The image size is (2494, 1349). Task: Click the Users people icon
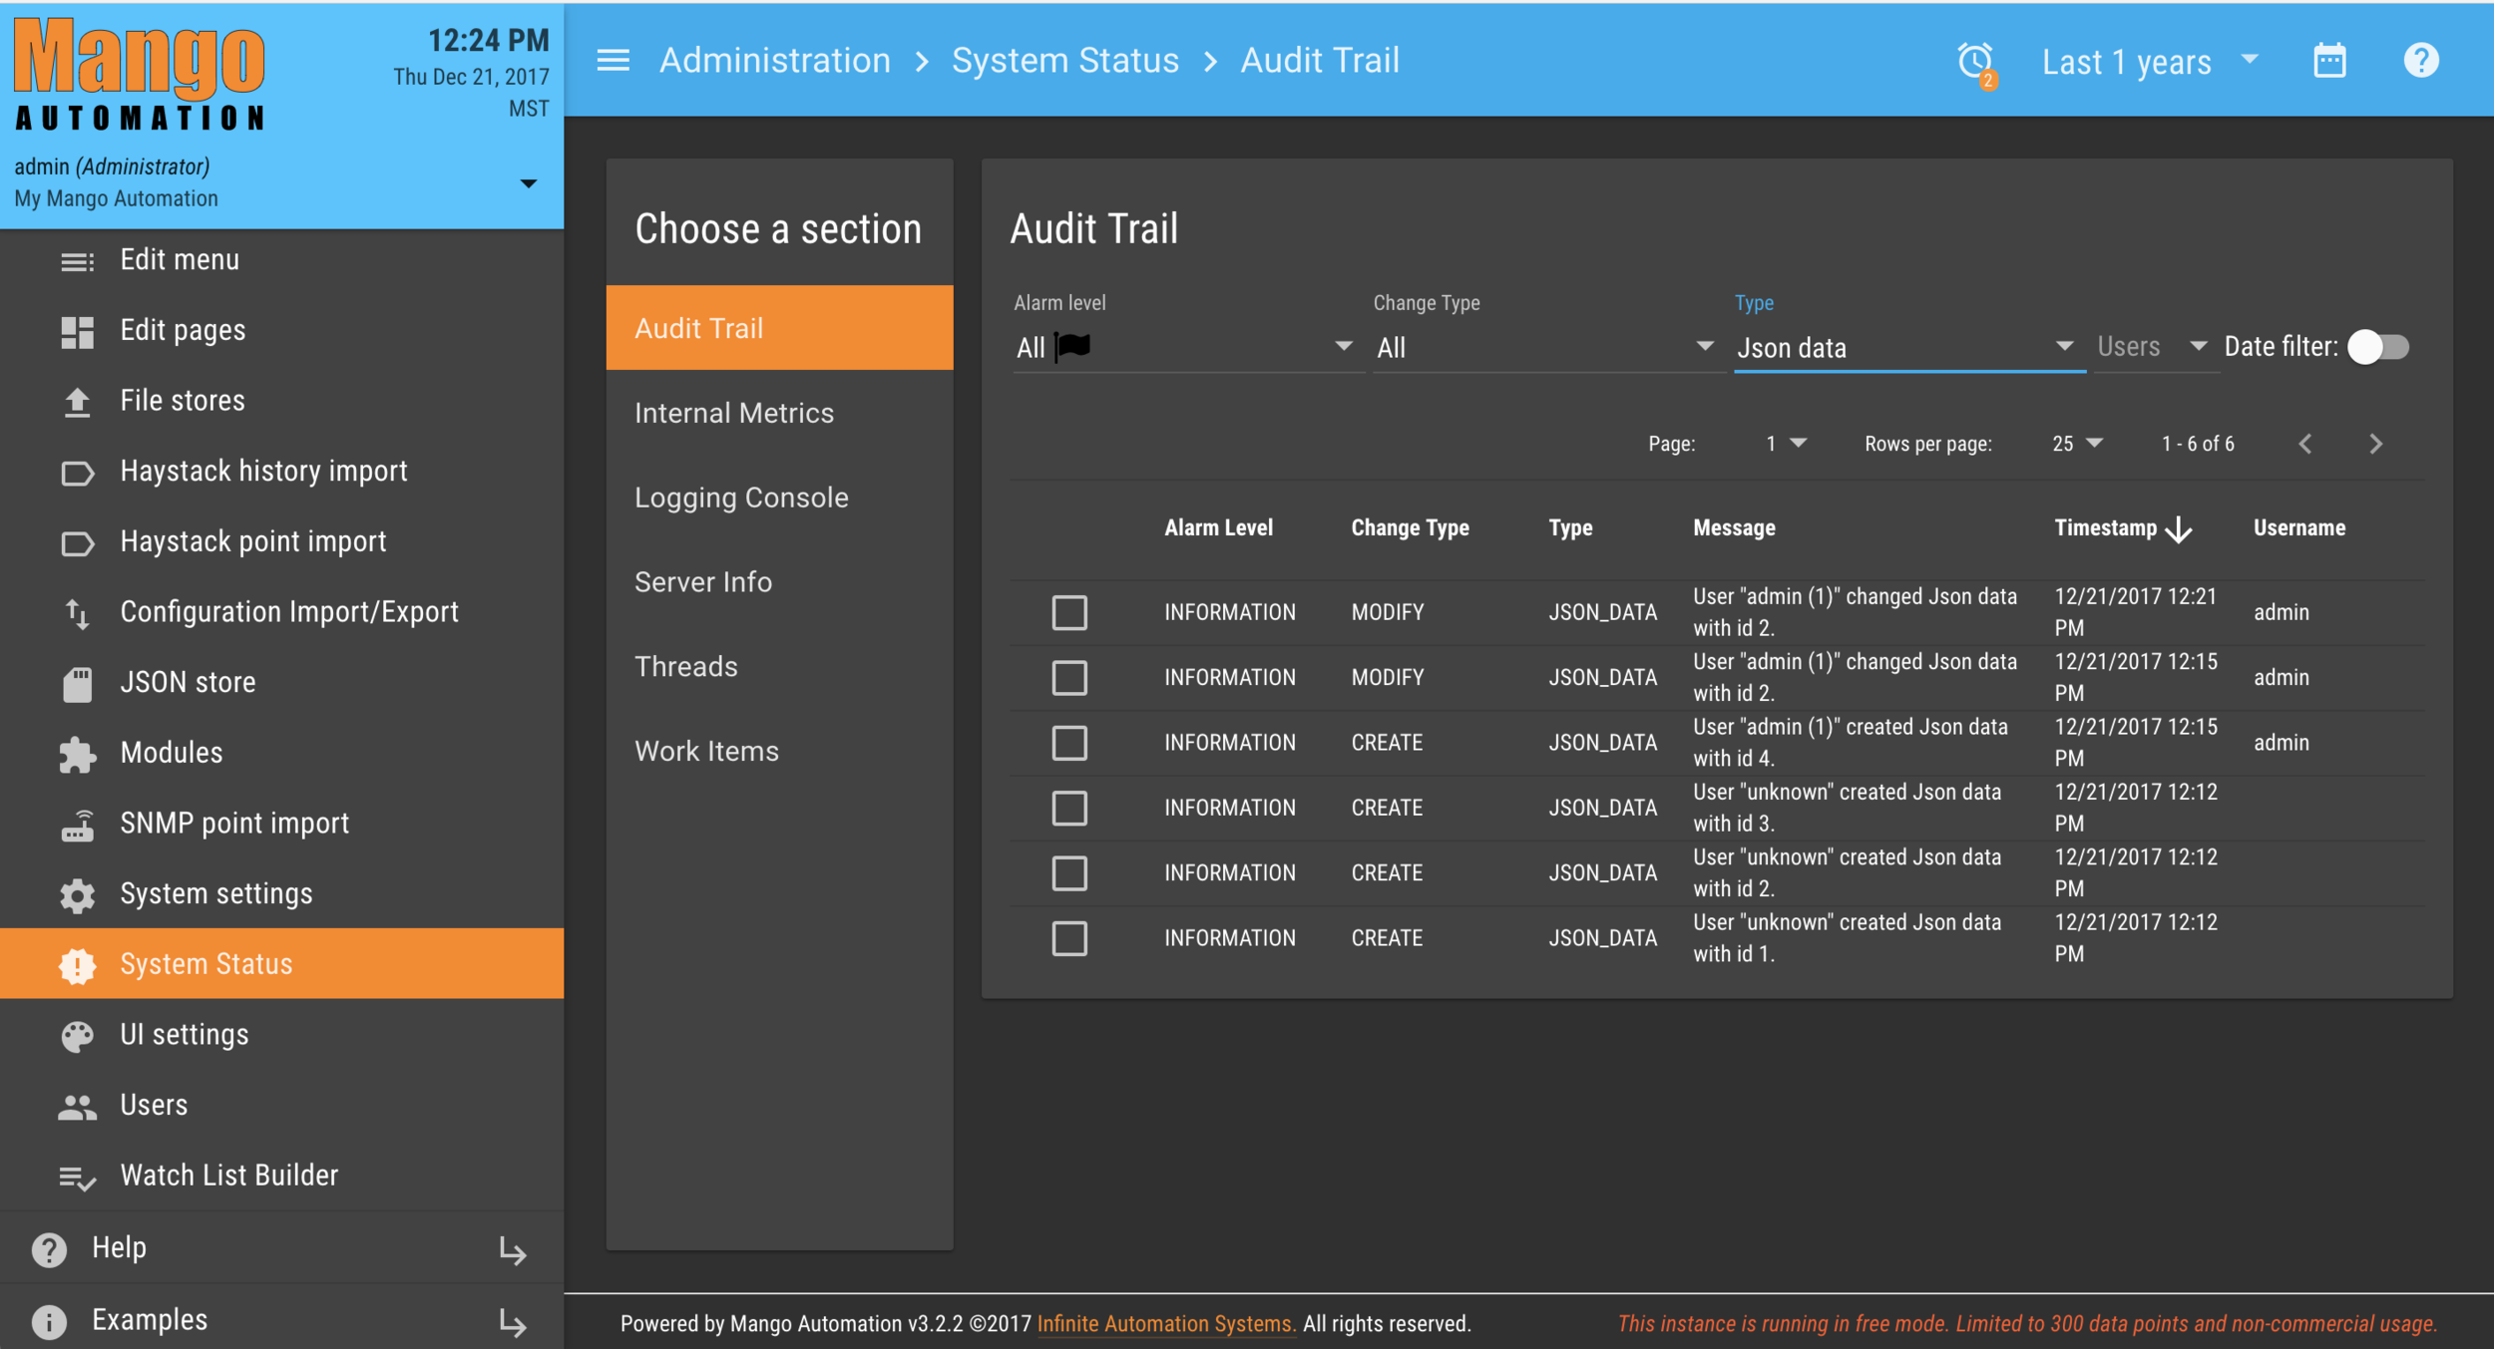[77, 1107]
